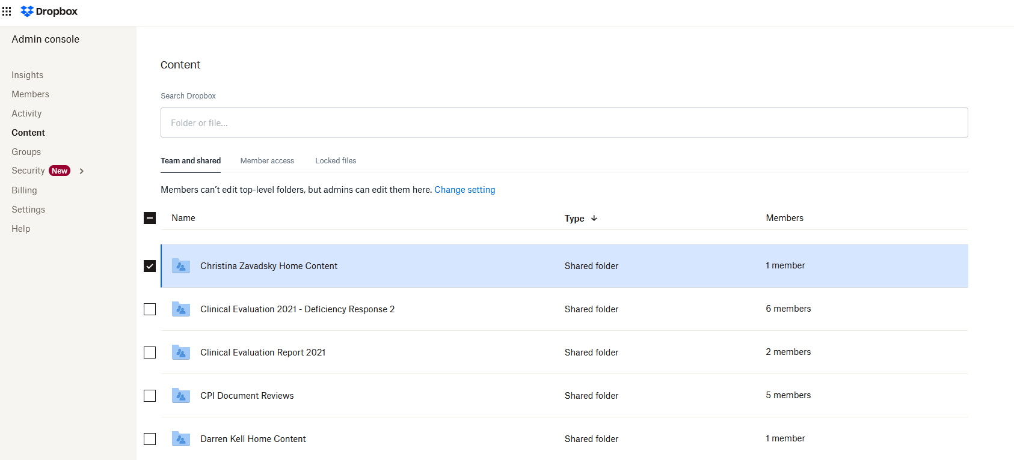This screenshot has height=460, width=1014.
Task: Click '2 members' in Clinical Evaluation Report row
Action: point(788,352)
